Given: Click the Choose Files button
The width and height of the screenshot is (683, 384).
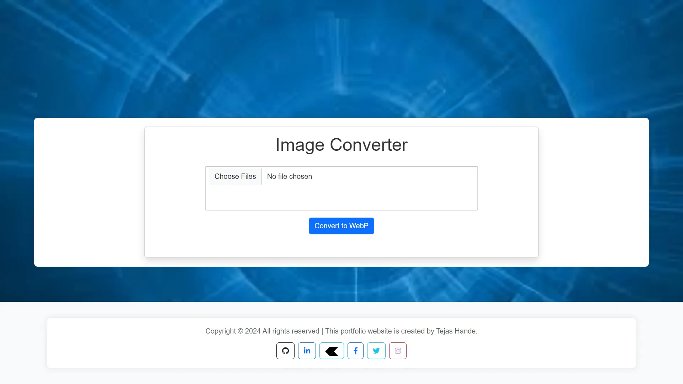Looking at the screenshot, I should point(234,176).
